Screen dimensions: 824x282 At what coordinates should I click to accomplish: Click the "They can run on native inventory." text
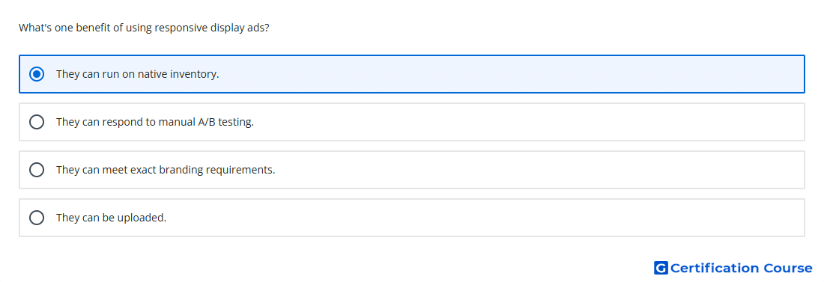[138, 74]
